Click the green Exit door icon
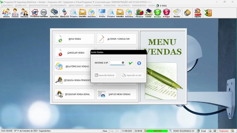 tap(208, 13)
